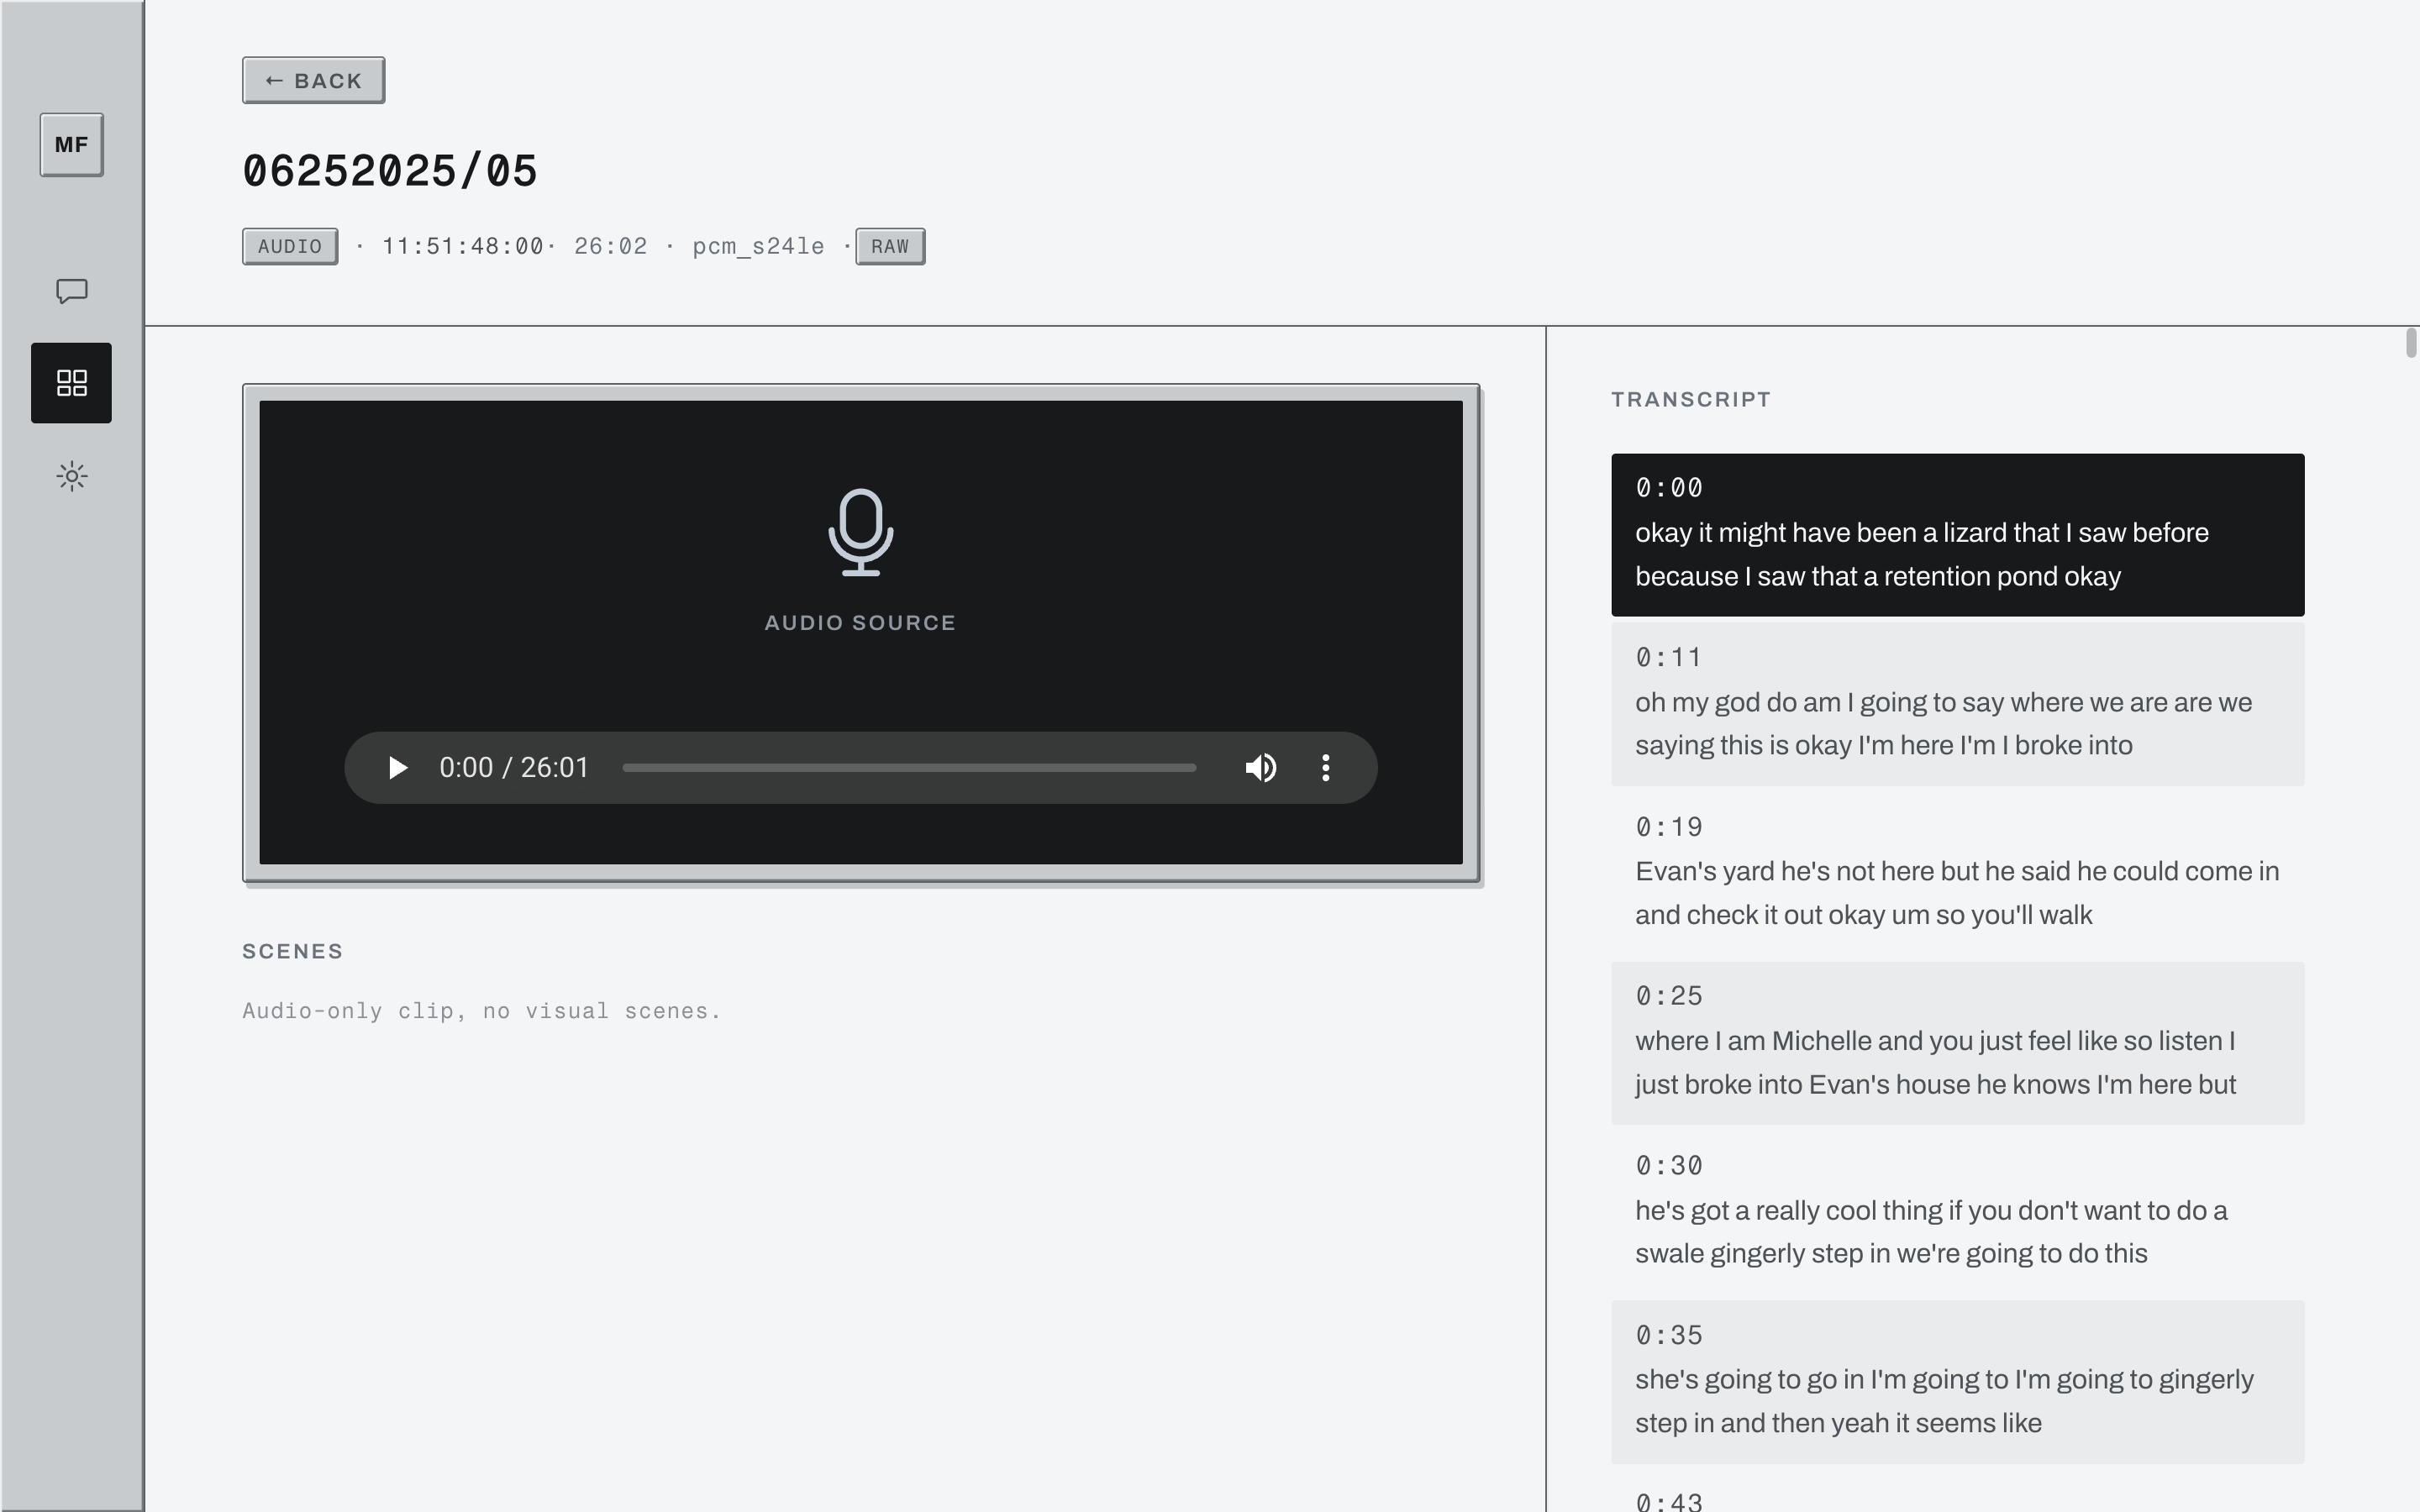Open the chat bubble sidebar icon

point(71,291)
